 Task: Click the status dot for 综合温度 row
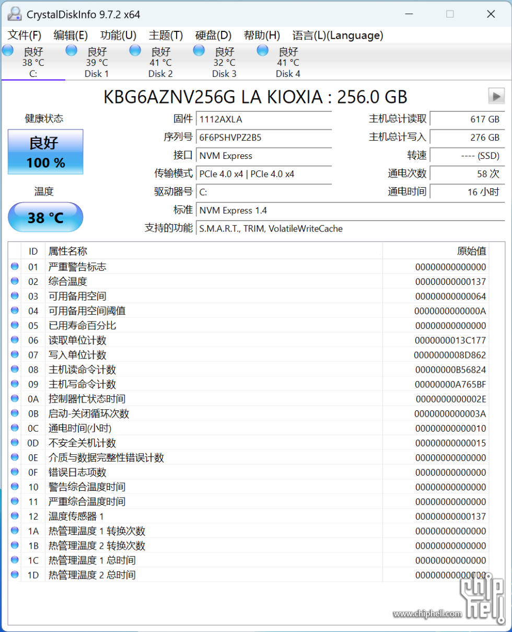14,281
